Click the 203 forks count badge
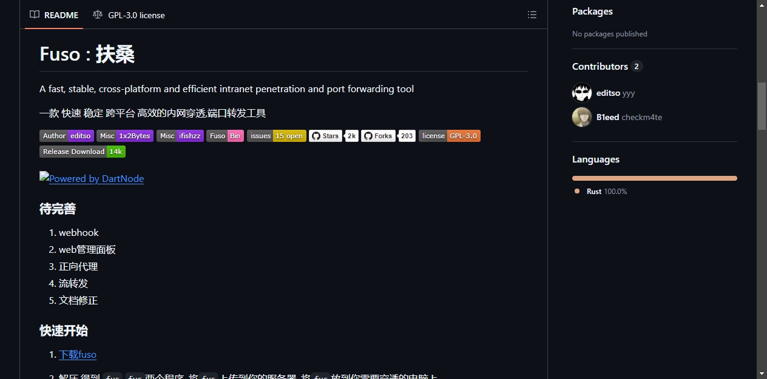This screenshot has width=767, height=379. tap(407, 136)
